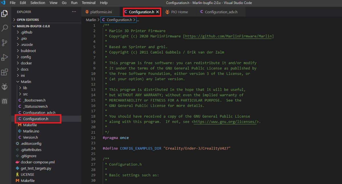Click the VS Code logo icon

(3, 3)
